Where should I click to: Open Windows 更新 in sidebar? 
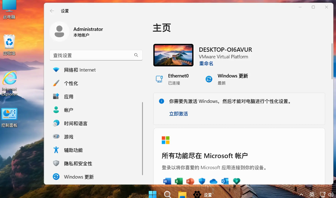[96, 177]
